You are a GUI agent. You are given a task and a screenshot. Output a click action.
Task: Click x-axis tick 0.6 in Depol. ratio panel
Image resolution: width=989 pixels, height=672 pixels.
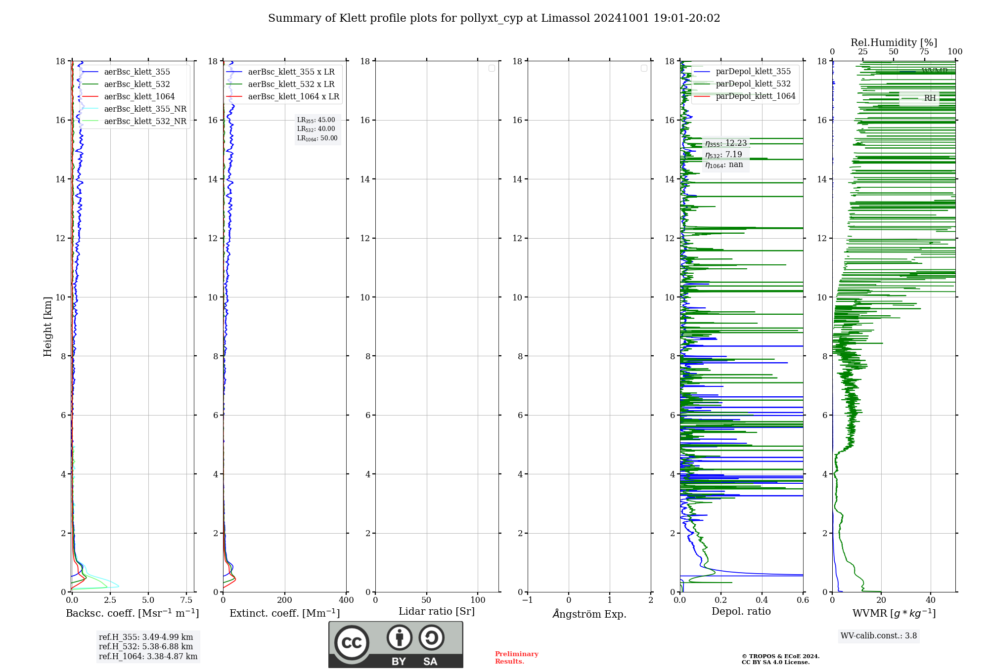coord(803,600)
